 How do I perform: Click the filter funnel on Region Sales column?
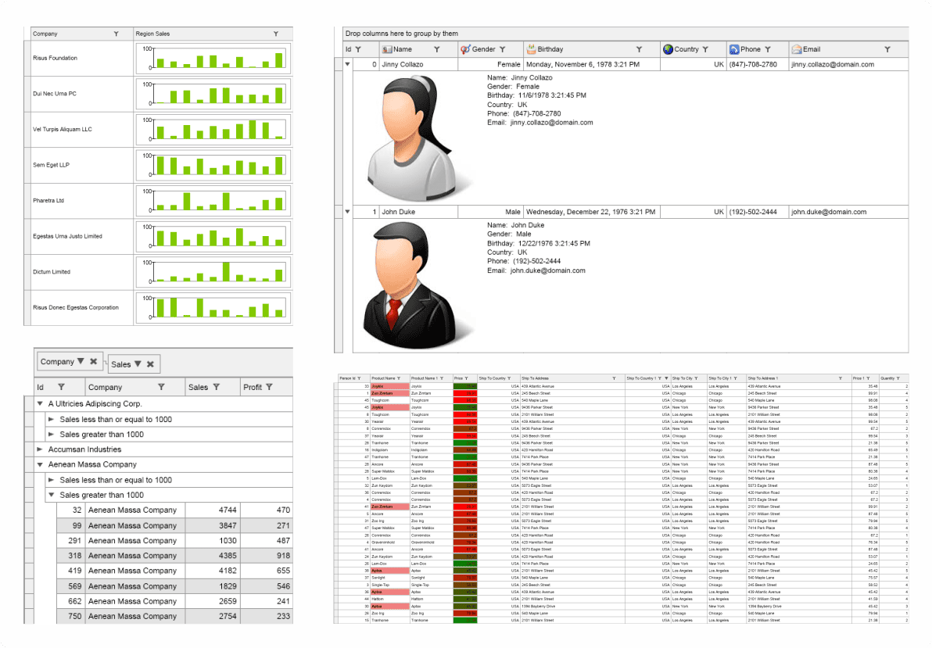[x=275, y=34]
